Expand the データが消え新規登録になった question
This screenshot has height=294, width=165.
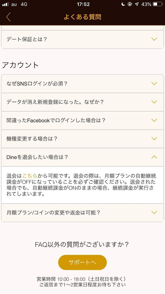[82, 102]
